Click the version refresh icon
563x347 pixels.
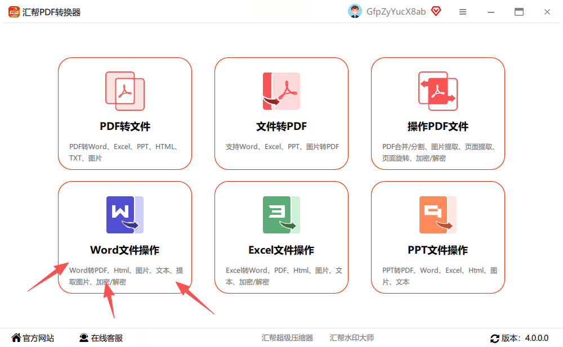494,338
